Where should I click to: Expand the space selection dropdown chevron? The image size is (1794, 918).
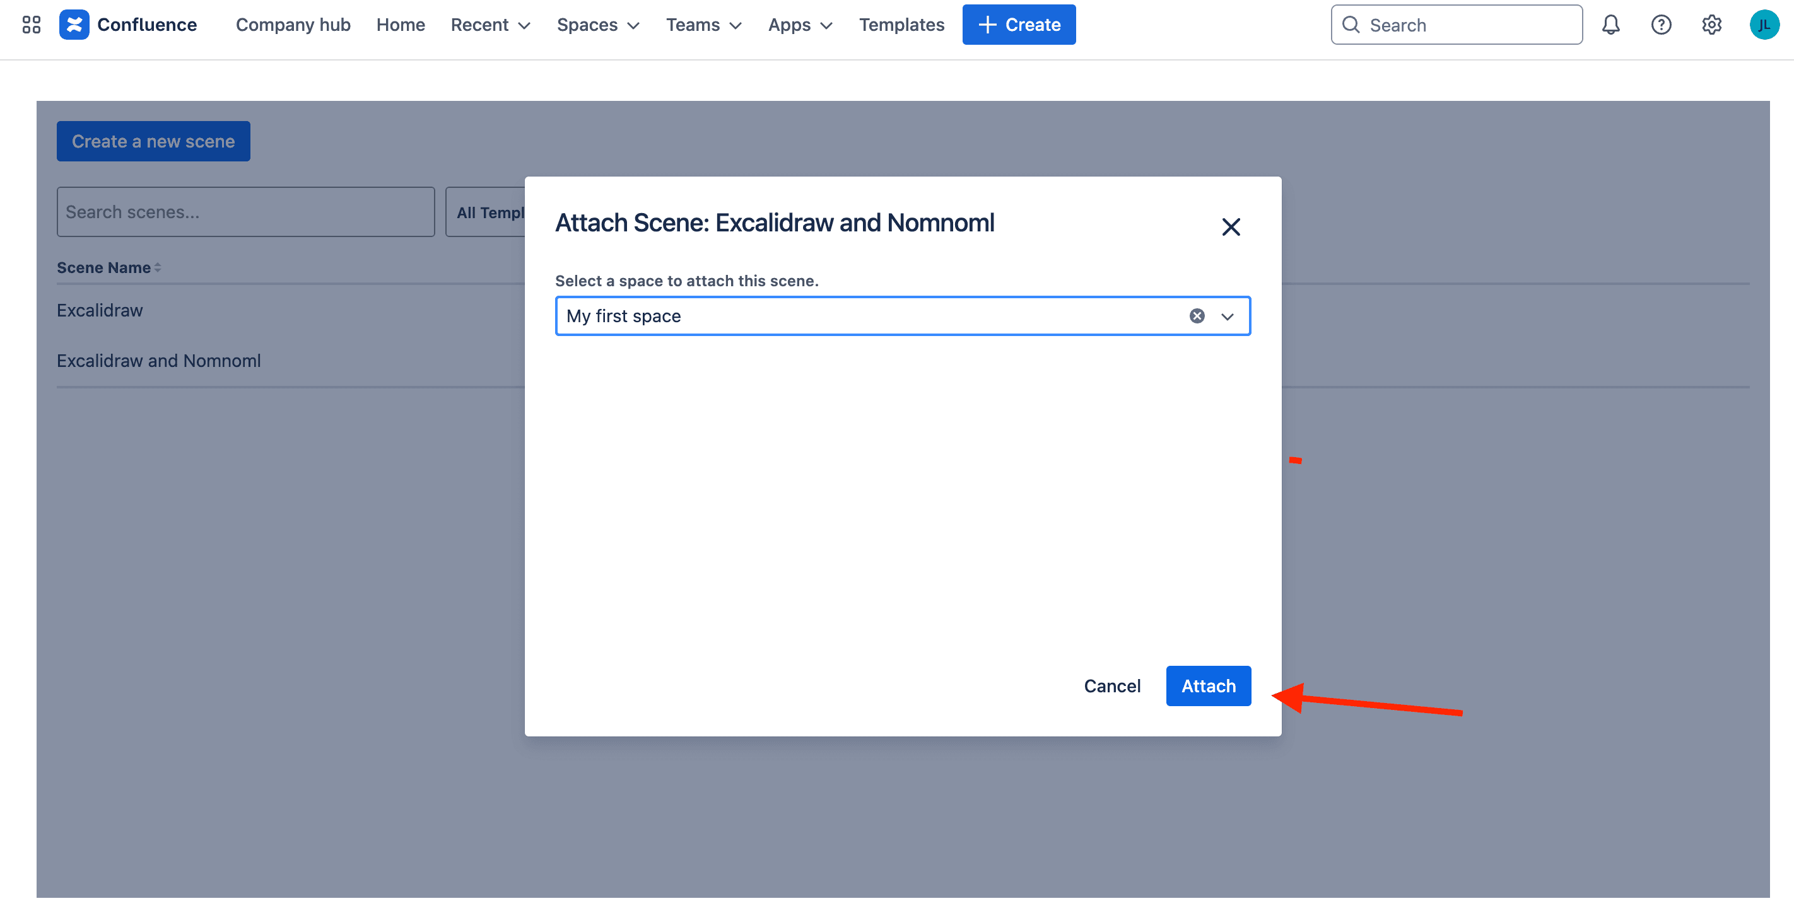pos(1227,317)
